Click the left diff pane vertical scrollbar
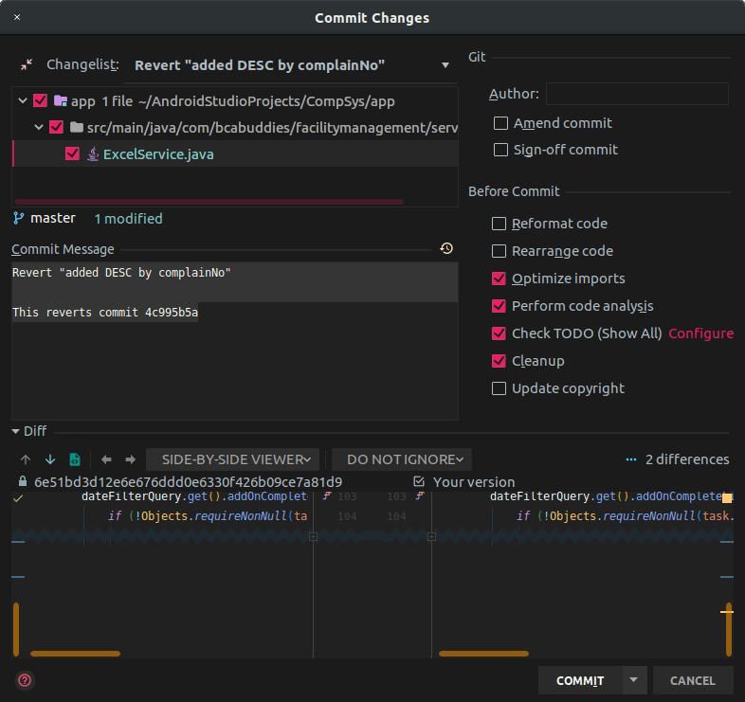The height and width of the screenshot is (702, 745). point(16,629)
